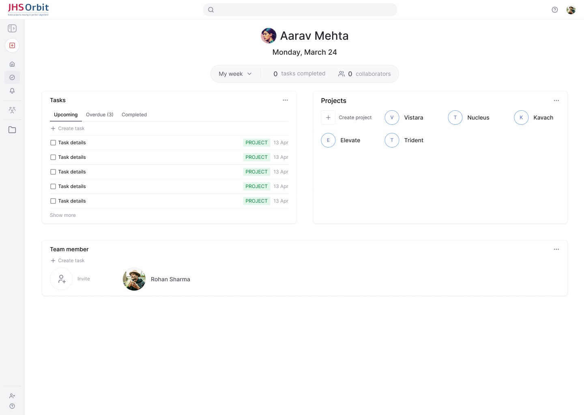
Task: Click the Kavach project K icon
Action: point(521,118)
